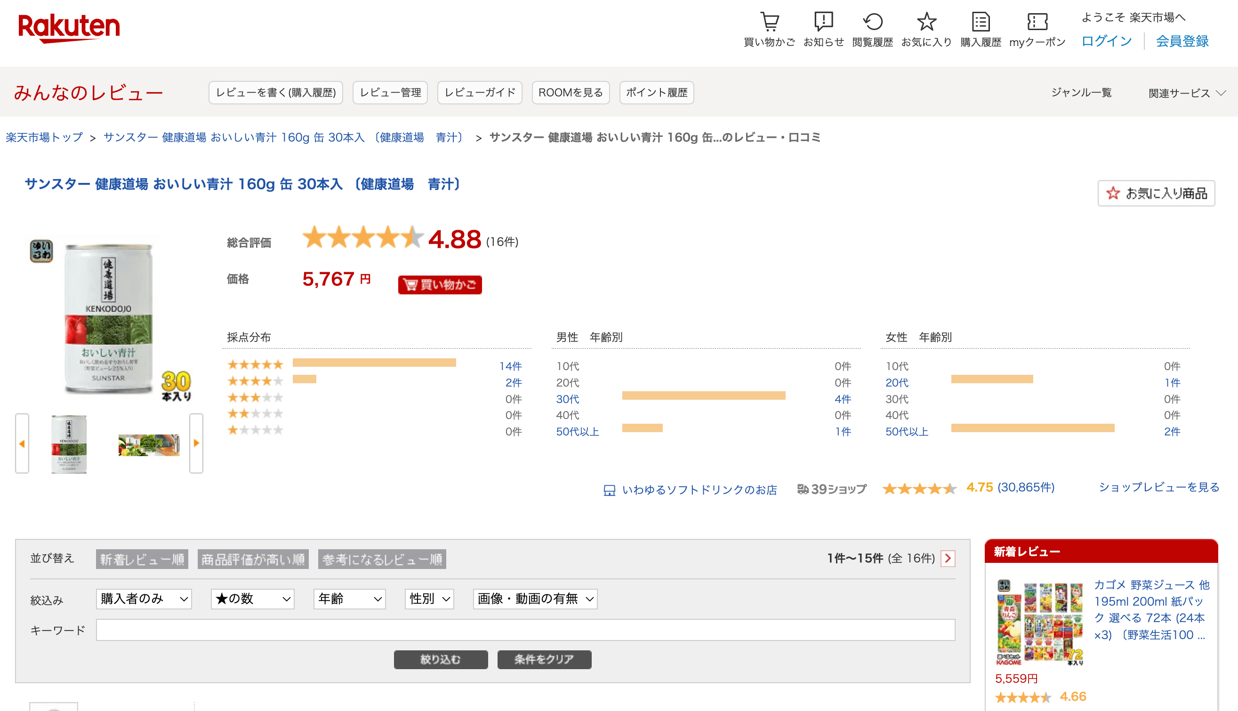Screen dimensions: 1238x711
Task: Expand the 関連サービス menu
Action: pos(1187,93)
